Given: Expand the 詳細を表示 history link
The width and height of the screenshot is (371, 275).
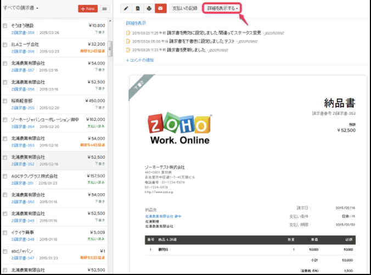Looking at the screenshot, I should [136, 23].
